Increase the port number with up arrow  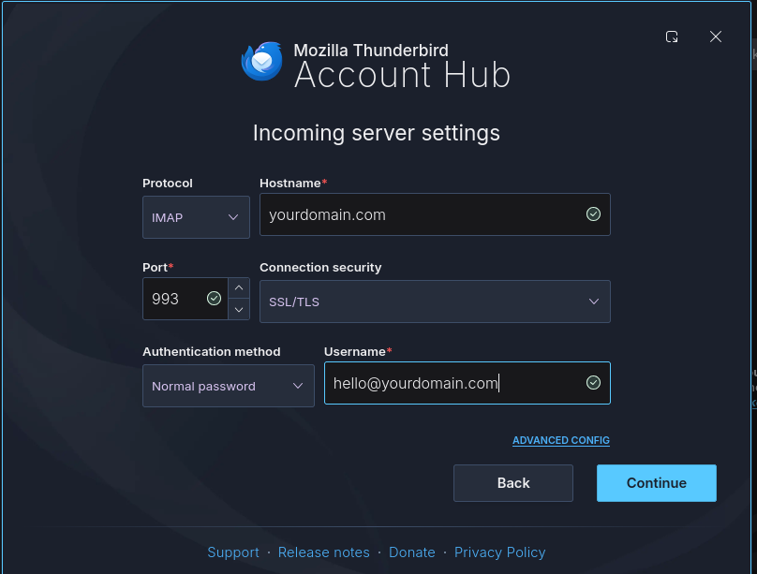click(239, 288)
